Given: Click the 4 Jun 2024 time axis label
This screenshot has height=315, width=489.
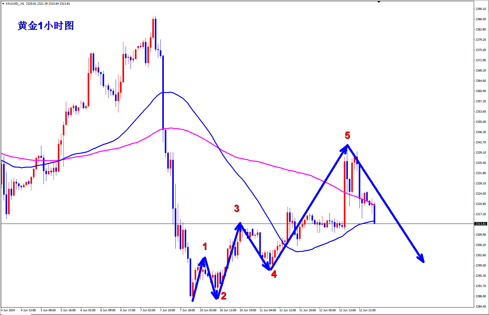Looking at the screenshot, I should click(x=8, y=310).
